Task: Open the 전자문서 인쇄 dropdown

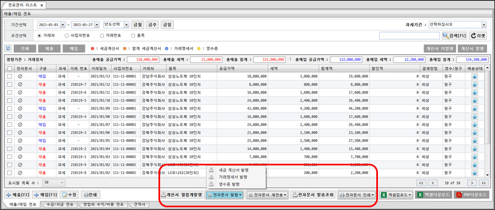Action: 357,195
